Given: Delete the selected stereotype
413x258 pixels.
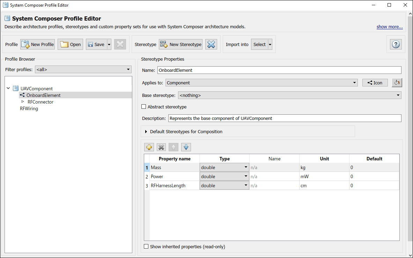Looking at the screenshot, I should (x=211, y=44).
